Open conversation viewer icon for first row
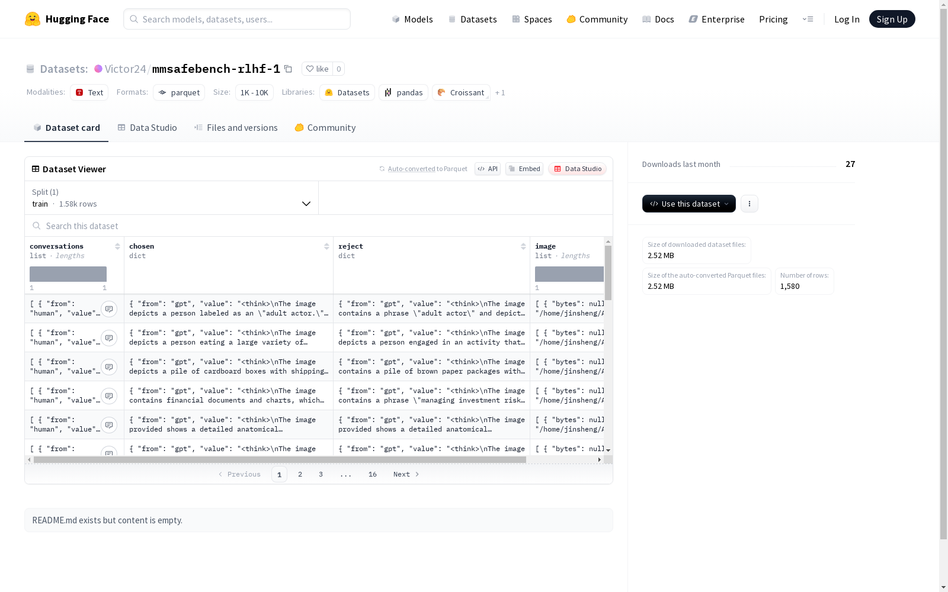The image size is (948, 592). coord(109,309)
